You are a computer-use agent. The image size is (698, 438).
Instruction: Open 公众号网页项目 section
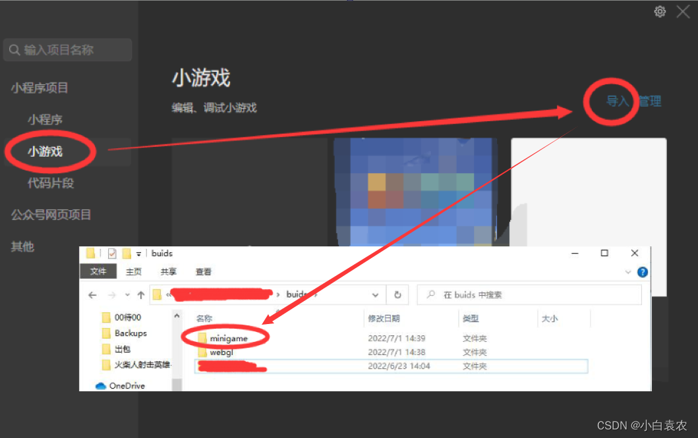pos(51,215)
